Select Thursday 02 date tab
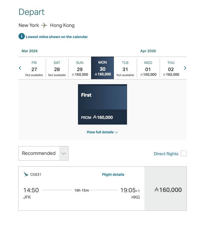This screenshot has width=206, height=232. (x=171, y=68)
